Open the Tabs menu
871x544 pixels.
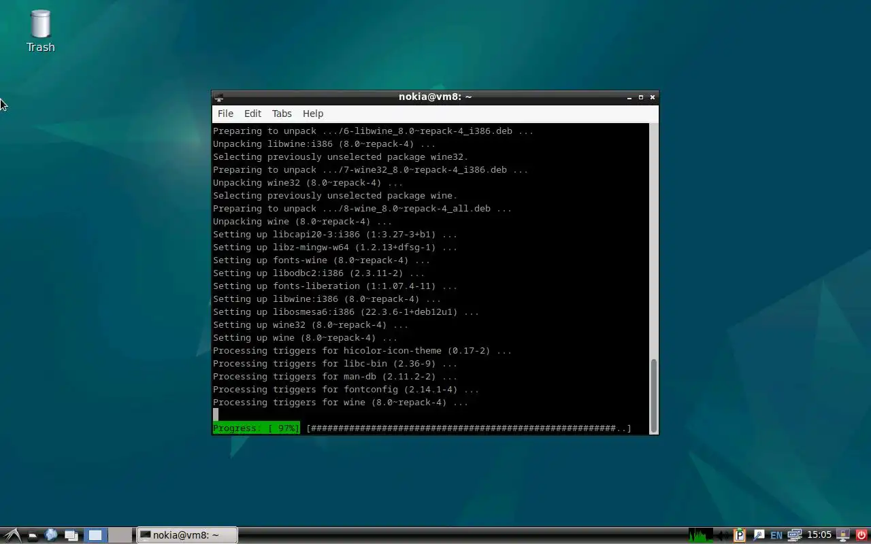pyautogui.click(x=282, y=114)
